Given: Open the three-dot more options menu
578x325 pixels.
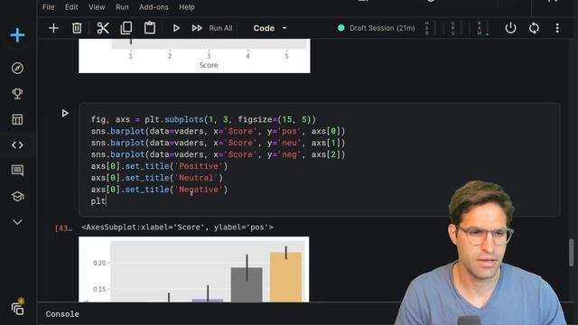Looking at the screenshot, I should click(x=557, y=28).
